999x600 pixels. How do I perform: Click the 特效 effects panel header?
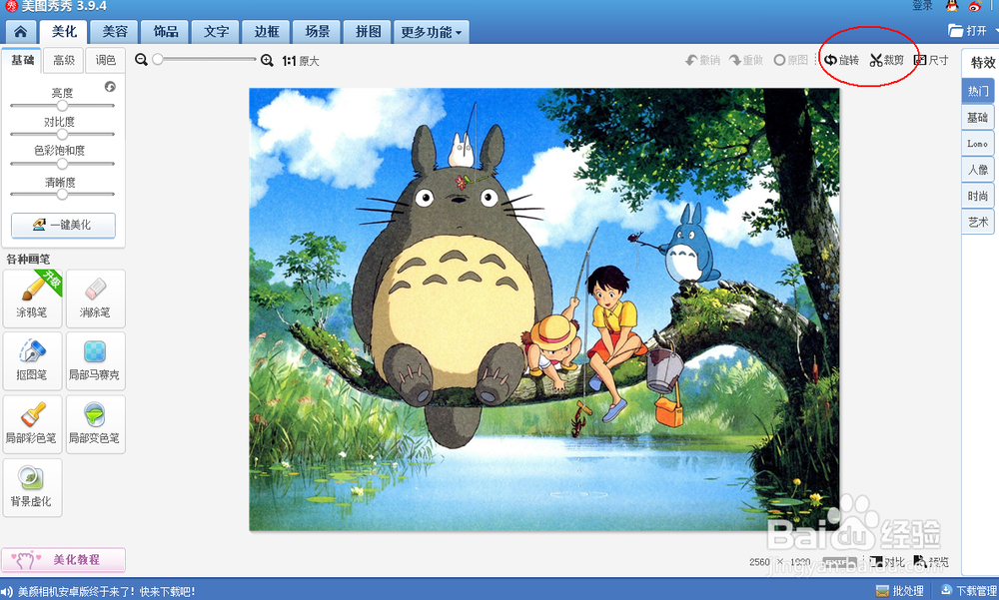coord(982,63)
